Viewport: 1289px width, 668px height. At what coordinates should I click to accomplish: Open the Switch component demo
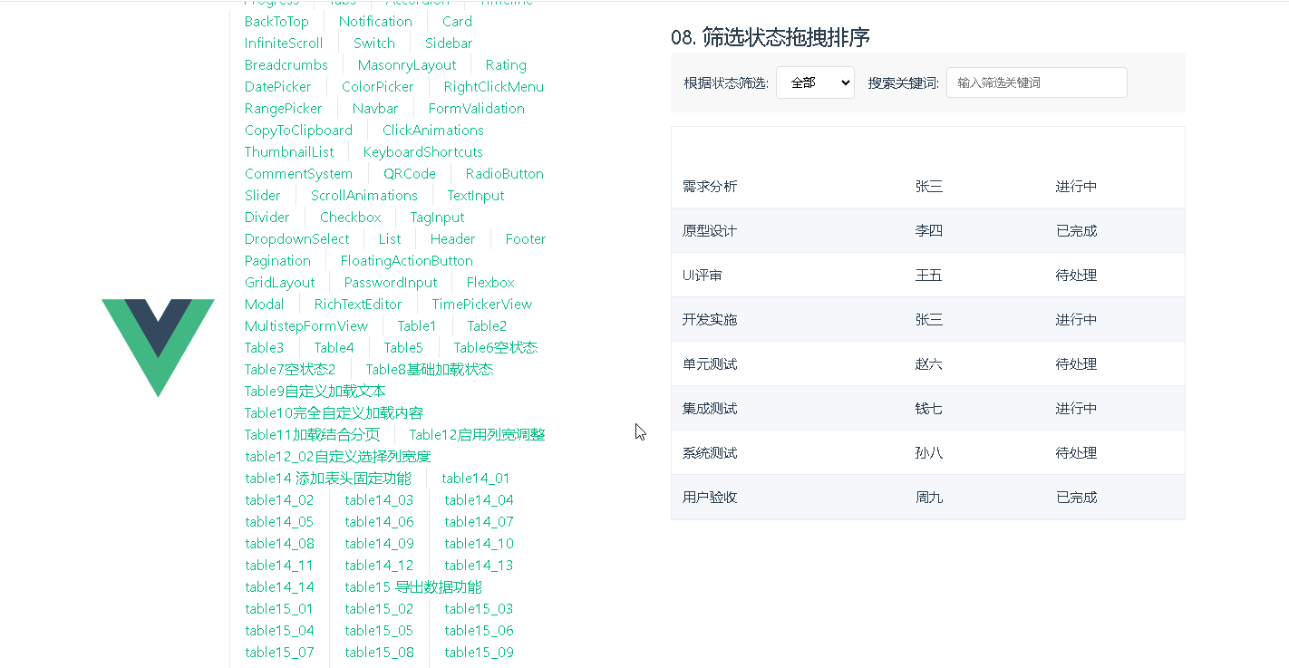[373, 43]
